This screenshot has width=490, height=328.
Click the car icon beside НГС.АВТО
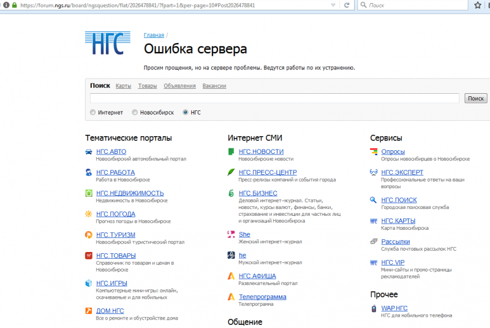pos(89,152)
